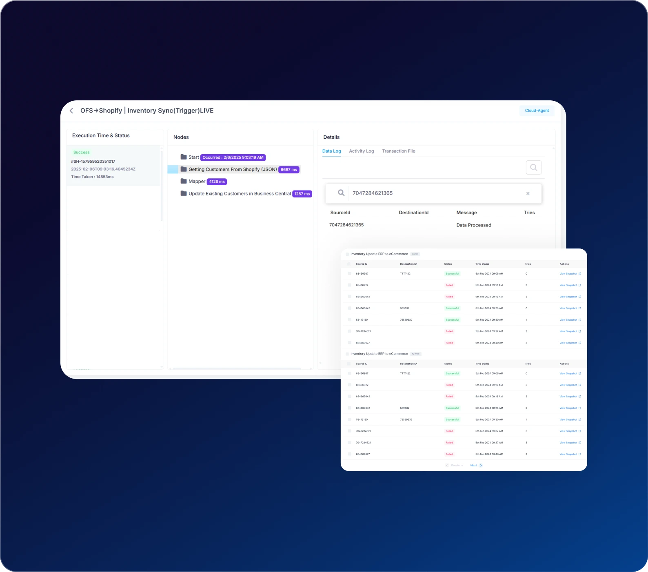Image resolution: width=648 pixels, height=572 pixels.
Task: Select the Update Existing Customers in Business Central node
Action: pos(240,194)
